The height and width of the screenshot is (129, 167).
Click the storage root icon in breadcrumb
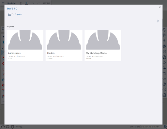coord(9,14)
